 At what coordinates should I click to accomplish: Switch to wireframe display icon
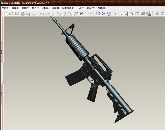[x=157, y=14]
